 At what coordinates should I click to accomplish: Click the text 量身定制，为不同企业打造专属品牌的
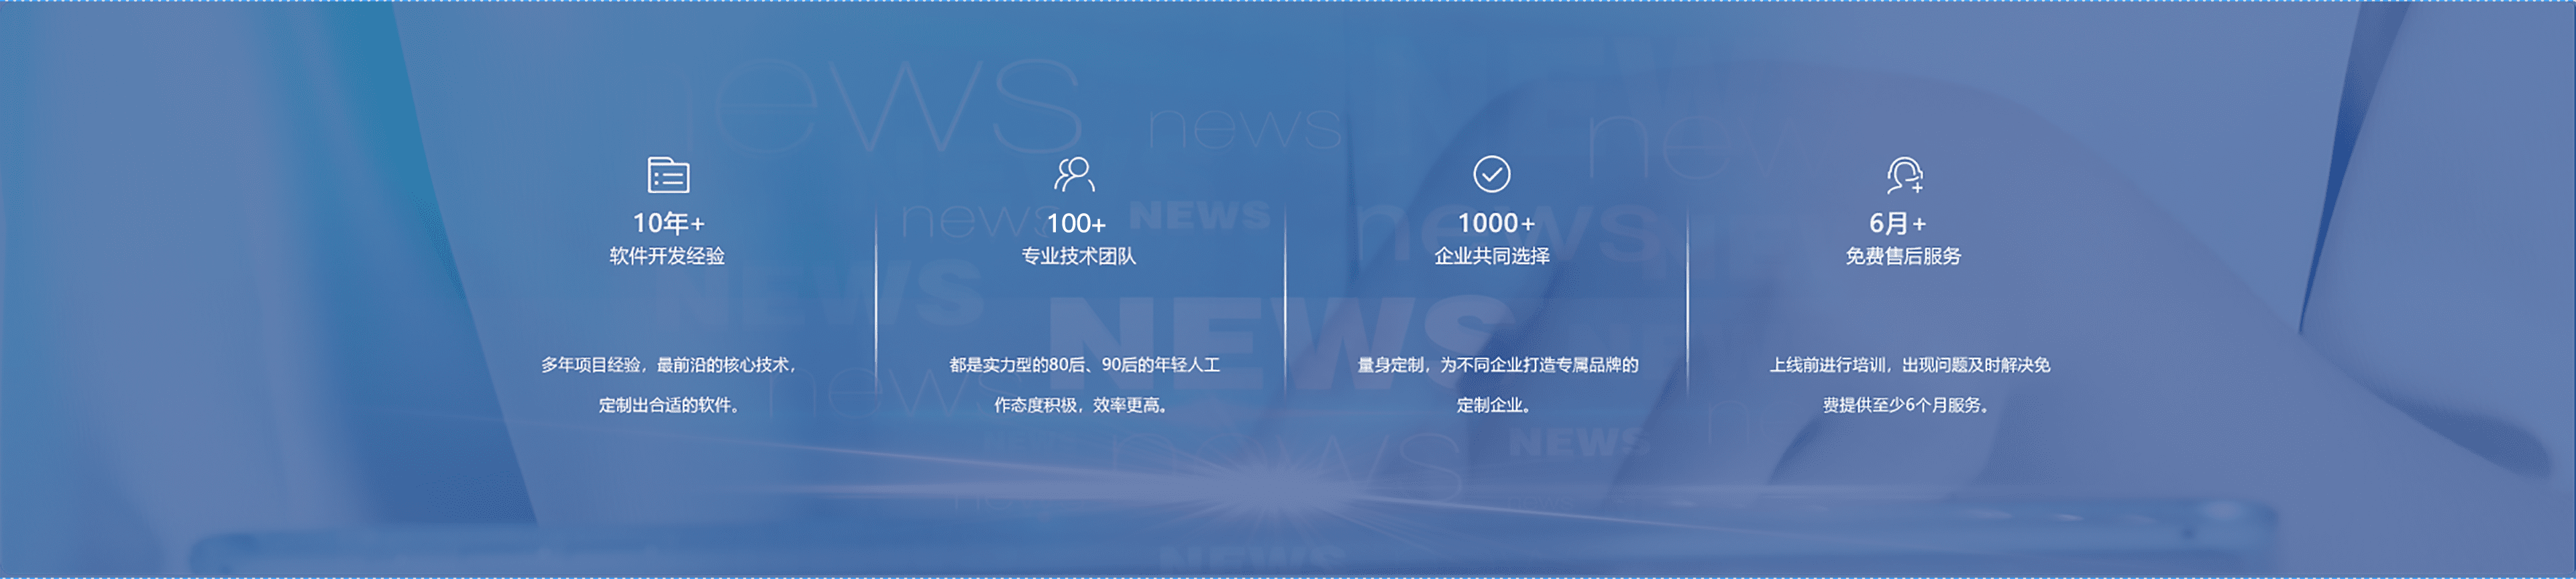click(x=1497, y=365)
